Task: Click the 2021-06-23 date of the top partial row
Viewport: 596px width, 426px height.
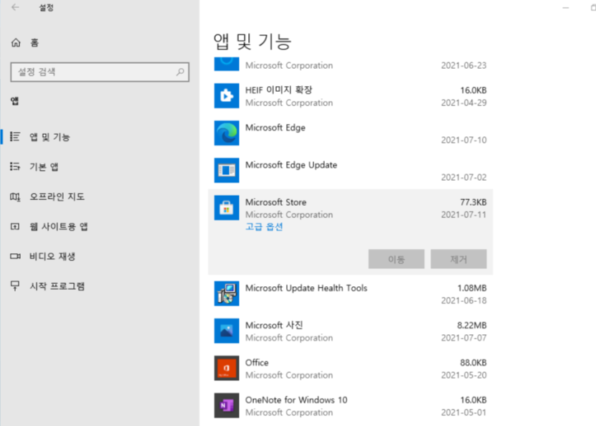Action: pyautogui.click(x=464, y=65)
